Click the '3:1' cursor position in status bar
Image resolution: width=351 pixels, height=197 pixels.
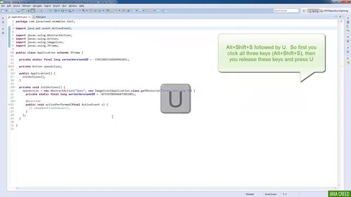[x=285, y=194]
